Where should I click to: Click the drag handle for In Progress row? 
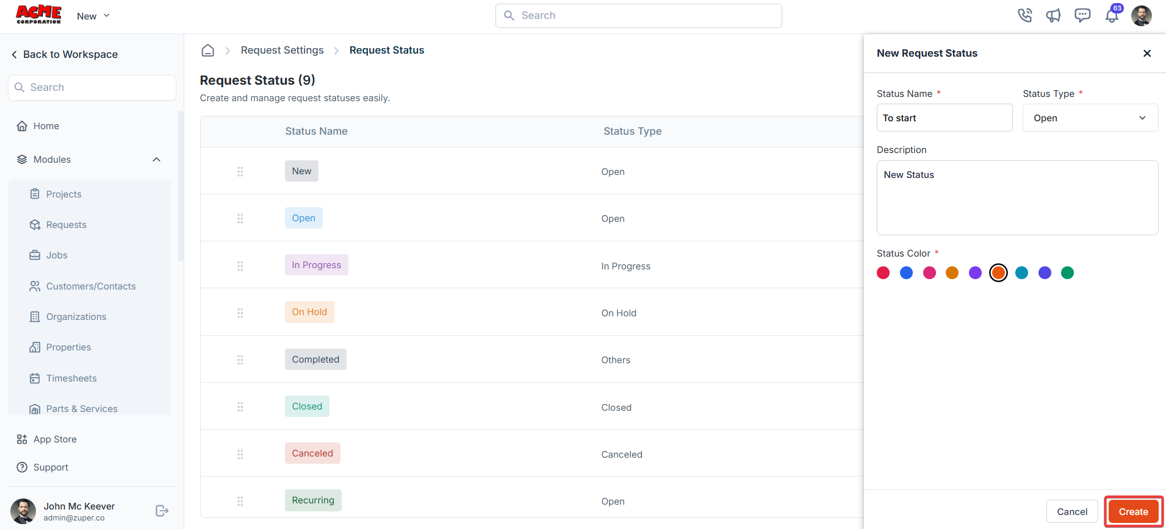click(240, 266)
